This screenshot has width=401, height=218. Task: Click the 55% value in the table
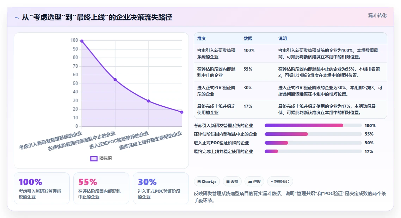248,69
